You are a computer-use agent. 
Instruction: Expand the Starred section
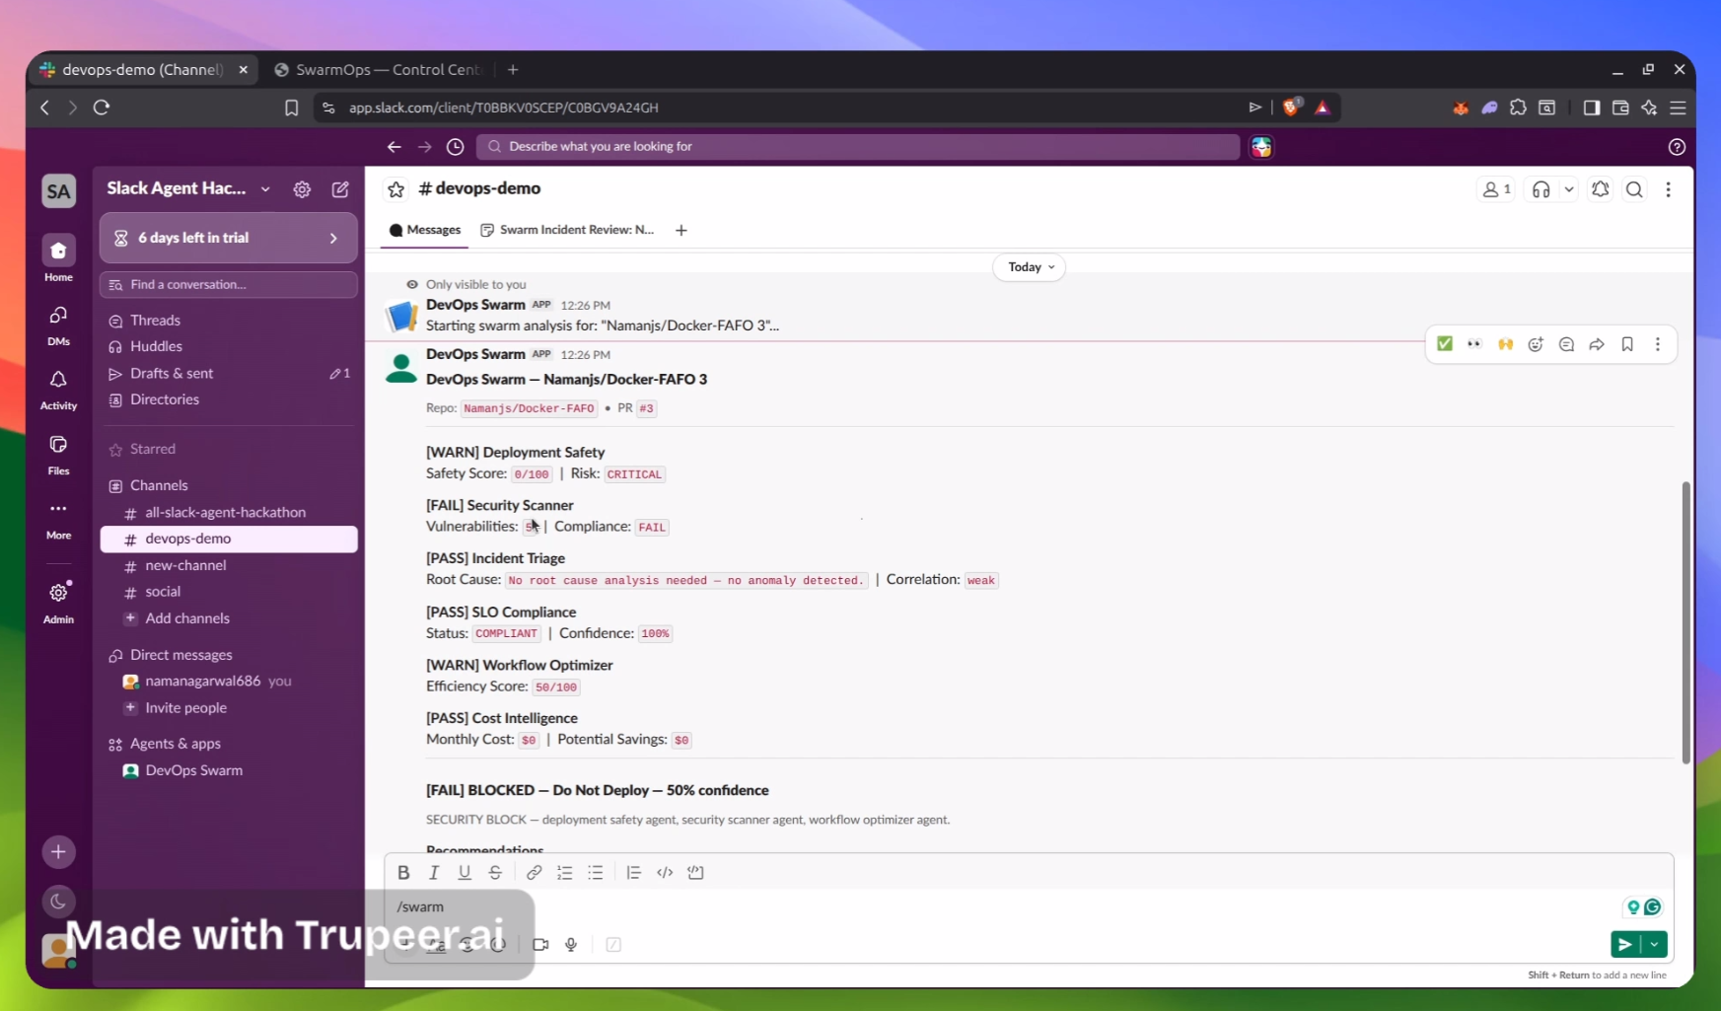click(153, 449)
